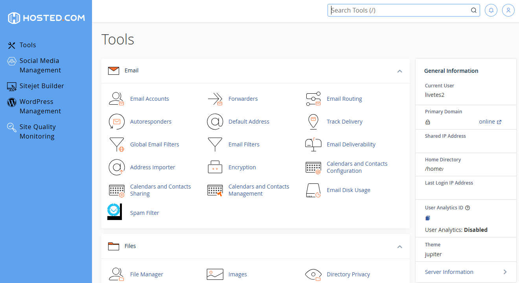Image resolution: width=519 pixels, height=283 pixels.
Task: Click Calendars and Contacts Management icon
Action: tap(215, 190)
